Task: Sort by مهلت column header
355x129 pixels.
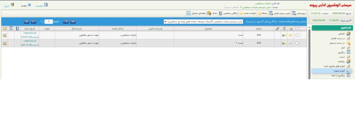Action: click(47, 28)
